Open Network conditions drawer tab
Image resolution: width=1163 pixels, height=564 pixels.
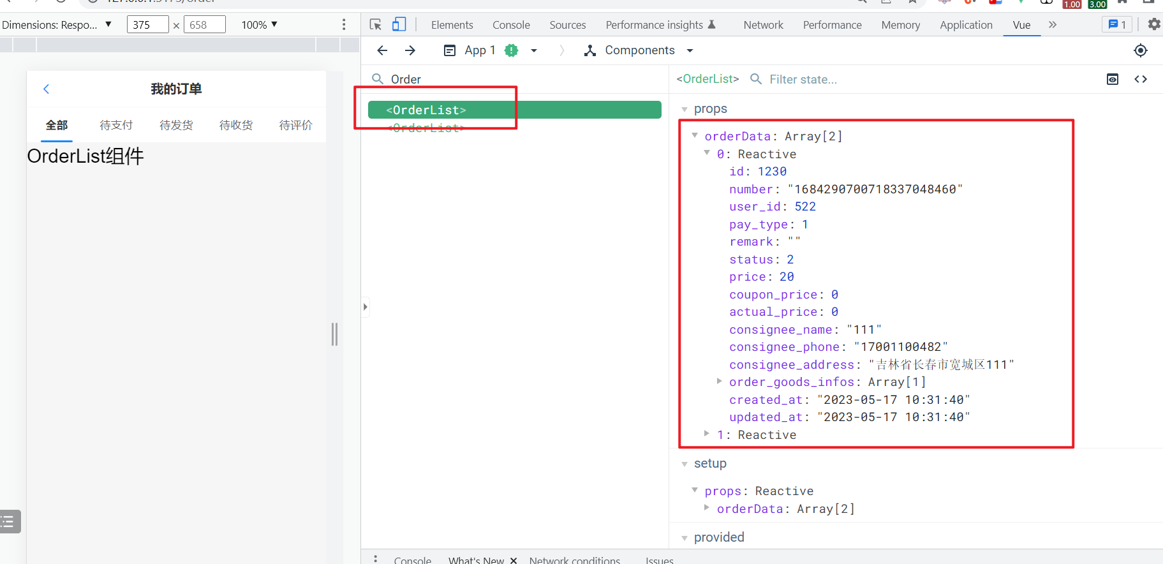point(574,560)
